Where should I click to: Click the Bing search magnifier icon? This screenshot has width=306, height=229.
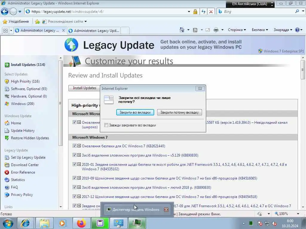[297, 11]
